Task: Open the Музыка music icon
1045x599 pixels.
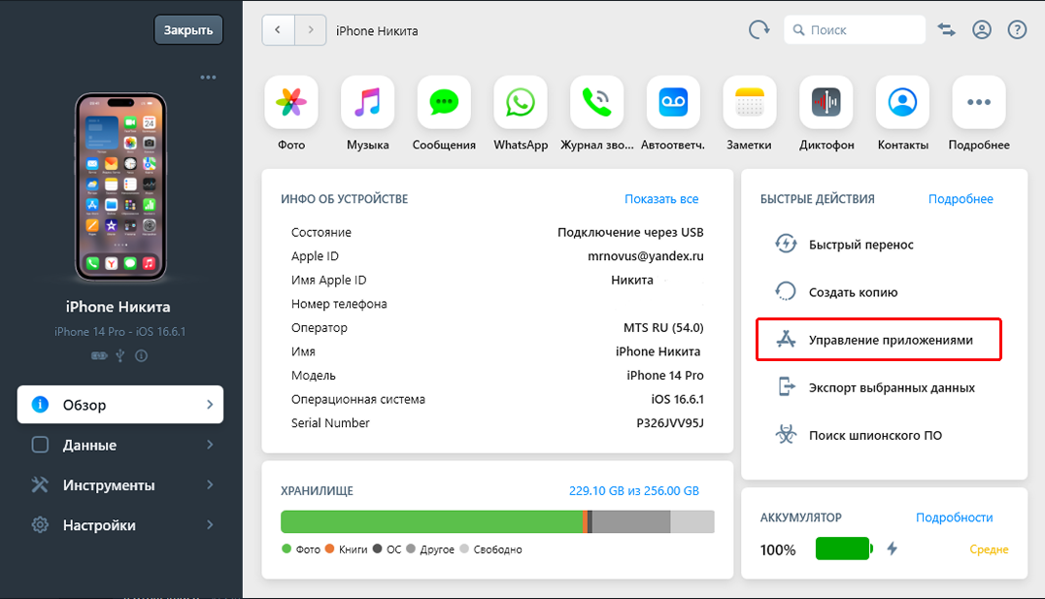Action: (367, 102)
